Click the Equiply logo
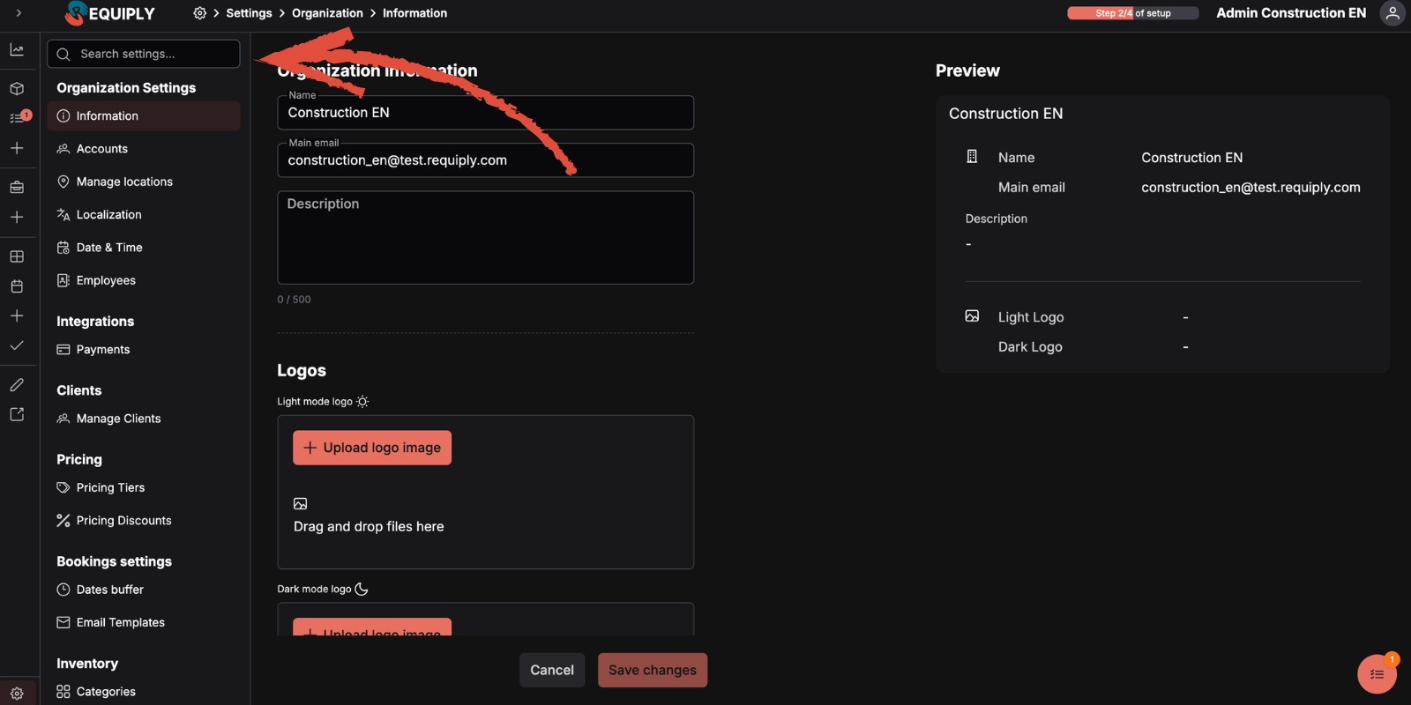The image size is (1411, 705). coord(110,13)
